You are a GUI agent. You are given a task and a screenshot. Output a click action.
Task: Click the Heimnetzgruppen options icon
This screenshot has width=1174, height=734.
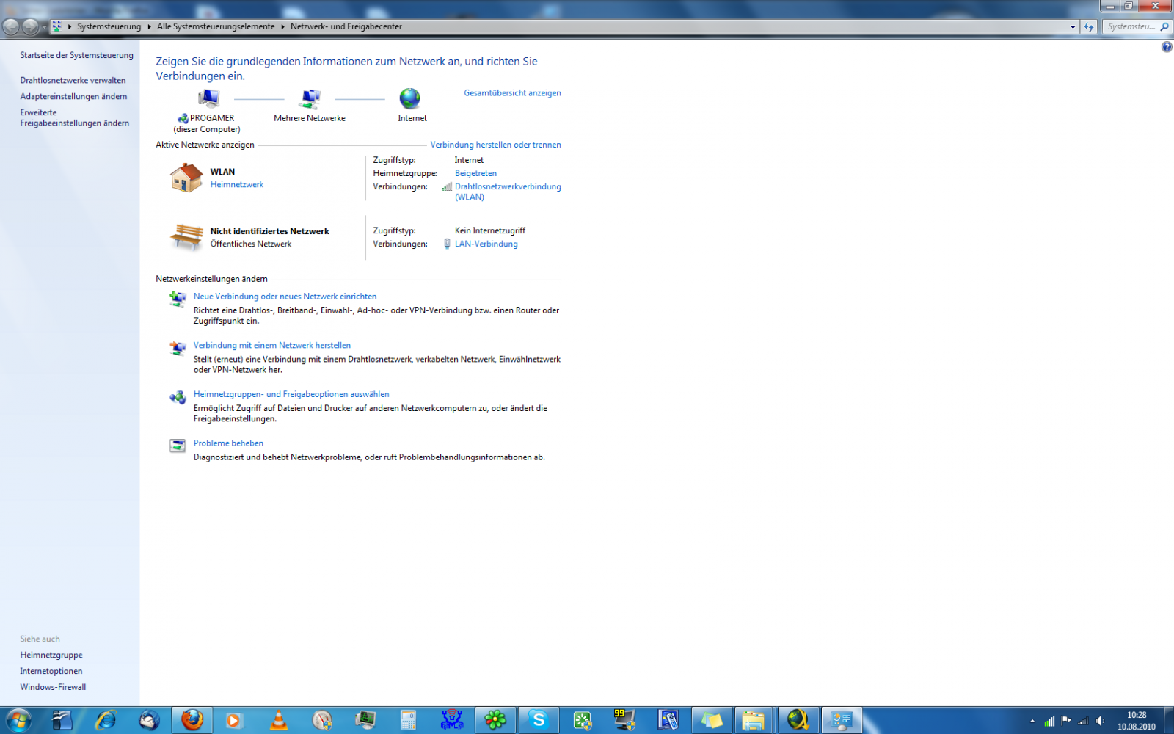click(x=178, y=397)
